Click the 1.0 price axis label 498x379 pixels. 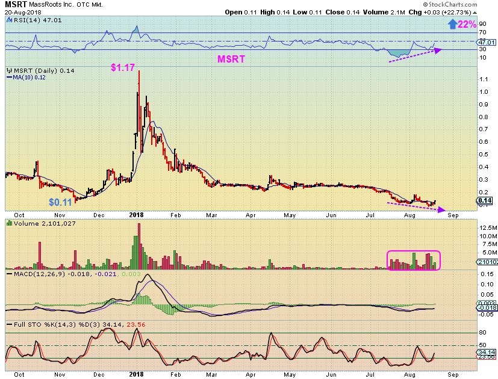[484, 91]
